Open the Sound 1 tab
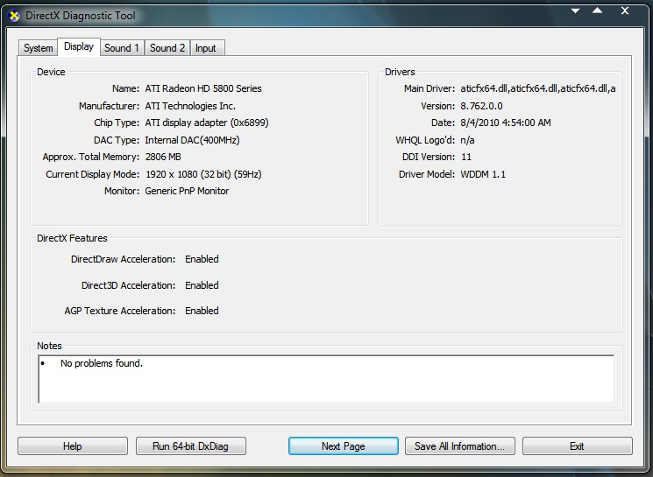The width and height of the screenshot is (653, 477). (122, 48)
